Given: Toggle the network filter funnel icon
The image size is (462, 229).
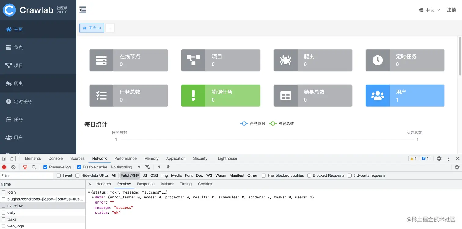Looking at the screenshot, I should tap(25, 167).
